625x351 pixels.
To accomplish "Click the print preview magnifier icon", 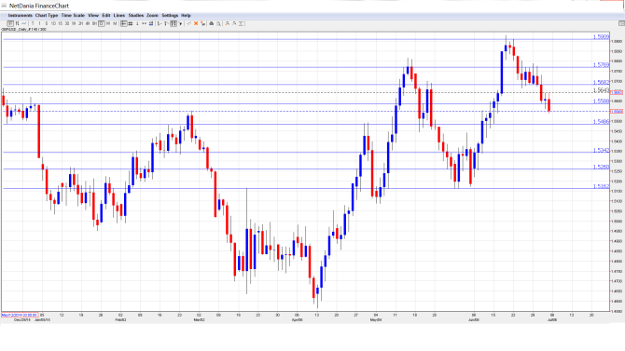I will pyautogui.click(x=218, y=23).
